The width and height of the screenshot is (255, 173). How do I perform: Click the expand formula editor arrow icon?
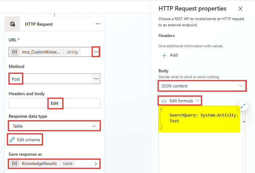[243, 106]
